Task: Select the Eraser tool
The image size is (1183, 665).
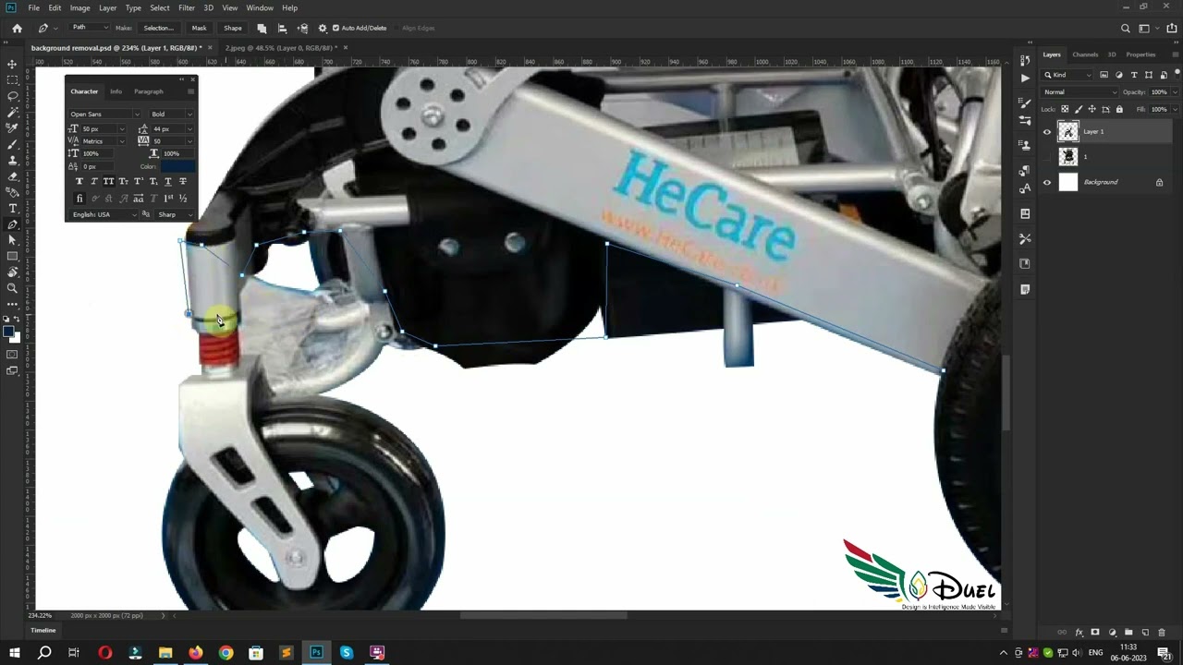Action: (x=12, y=176)
